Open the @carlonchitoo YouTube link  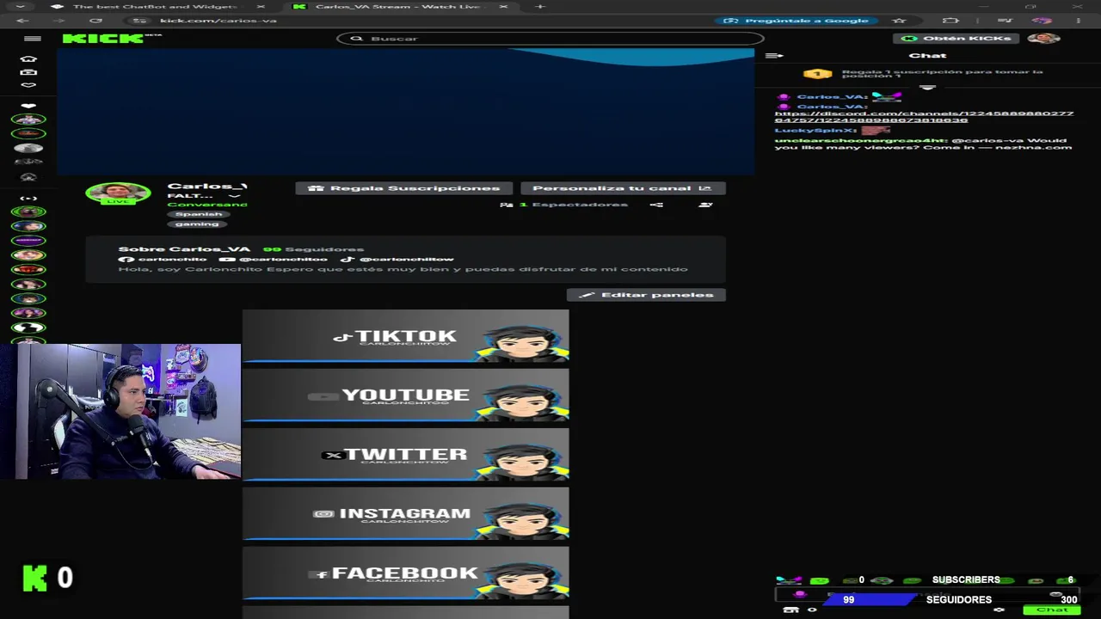click(x=274, y=259)
